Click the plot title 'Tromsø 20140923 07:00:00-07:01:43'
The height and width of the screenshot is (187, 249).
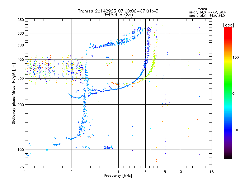coord(118,11)
